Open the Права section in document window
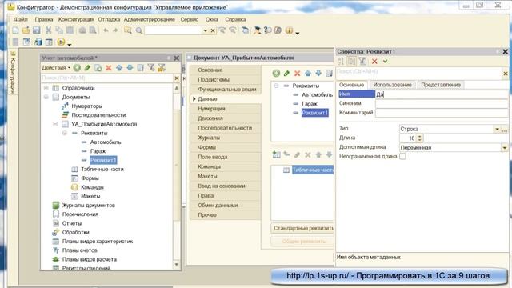This screenshot has height=288, width=512. tap(226, 195)
